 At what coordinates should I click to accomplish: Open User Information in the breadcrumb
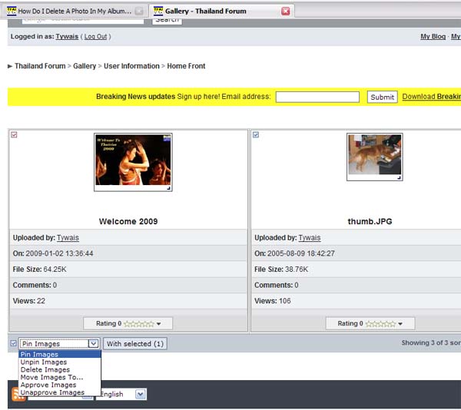131,66
